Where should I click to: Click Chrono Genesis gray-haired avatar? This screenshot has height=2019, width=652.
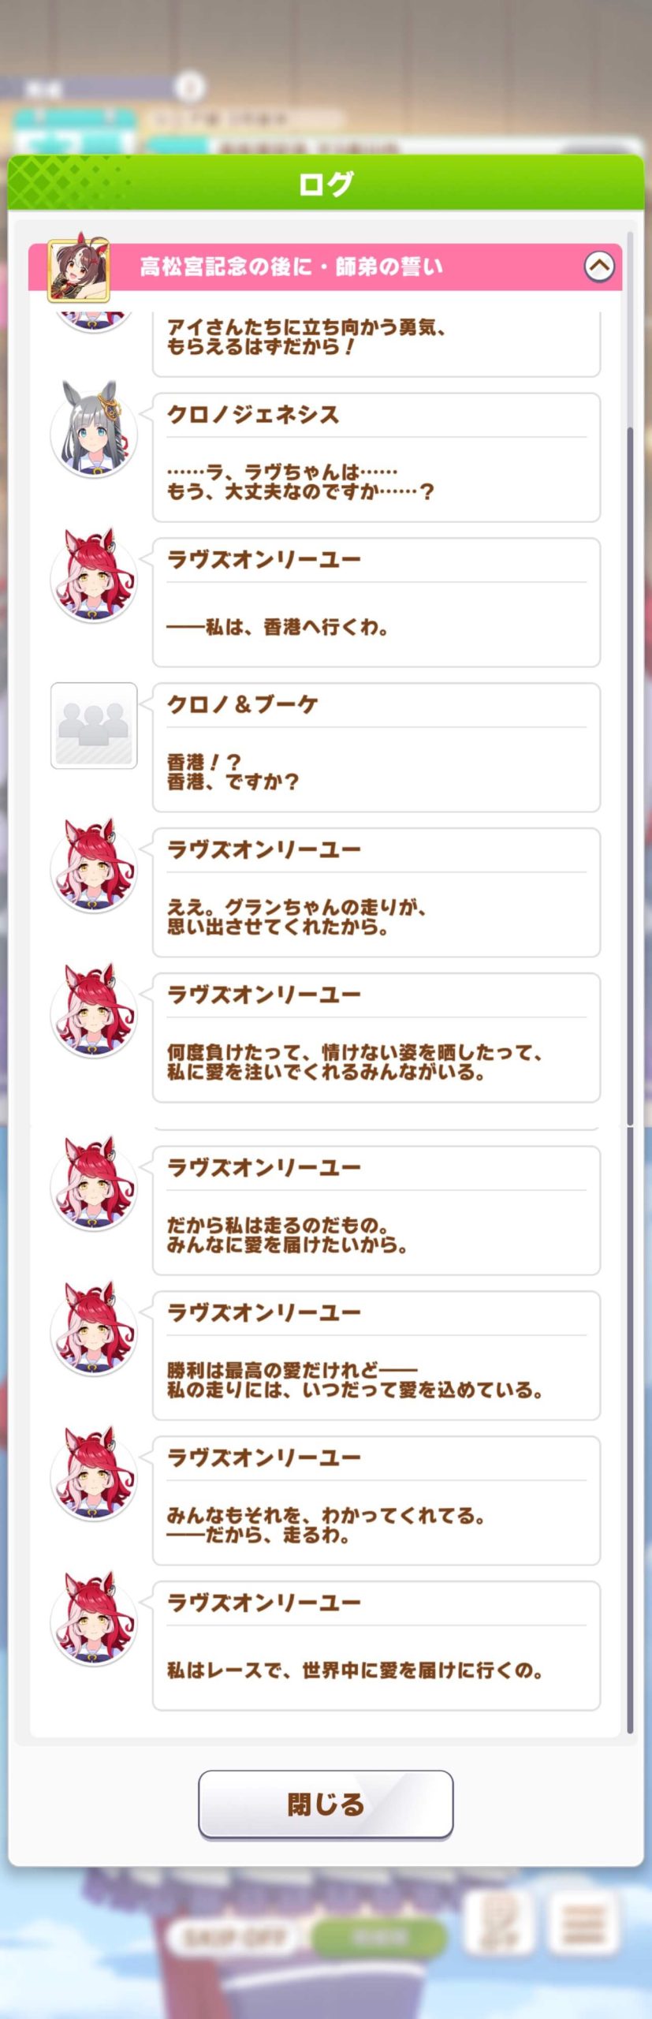click(94, 431)
